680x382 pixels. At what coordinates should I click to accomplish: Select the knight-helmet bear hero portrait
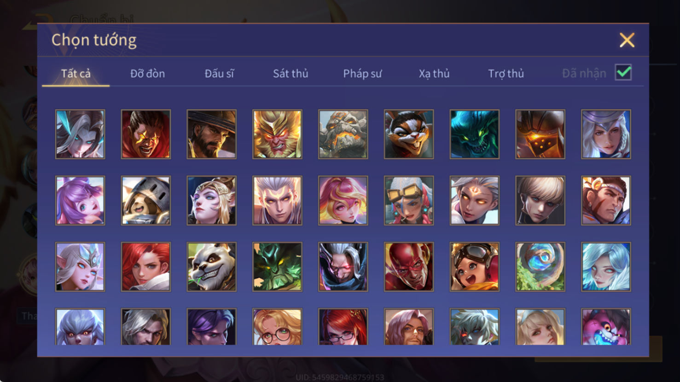coord(146,201)
